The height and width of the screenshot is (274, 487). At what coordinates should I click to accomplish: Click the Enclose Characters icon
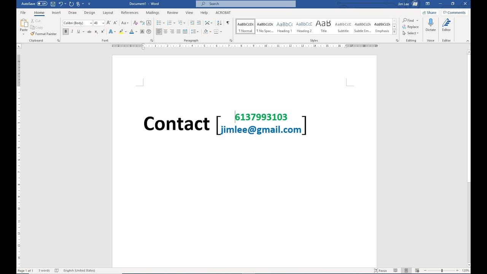(149, 32)
